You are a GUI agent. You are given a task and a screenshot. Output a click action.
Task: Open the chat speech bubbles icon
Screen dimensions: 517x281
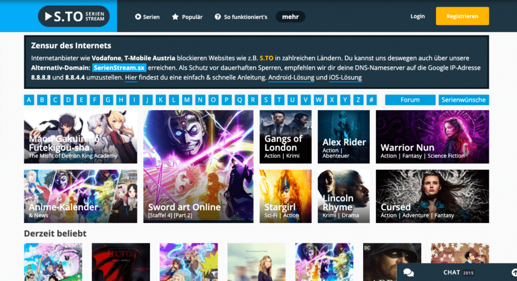[409, 273]
